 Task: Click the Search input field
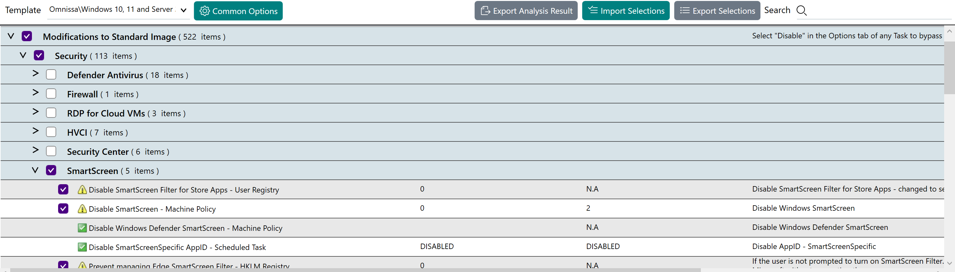point(879,11)
